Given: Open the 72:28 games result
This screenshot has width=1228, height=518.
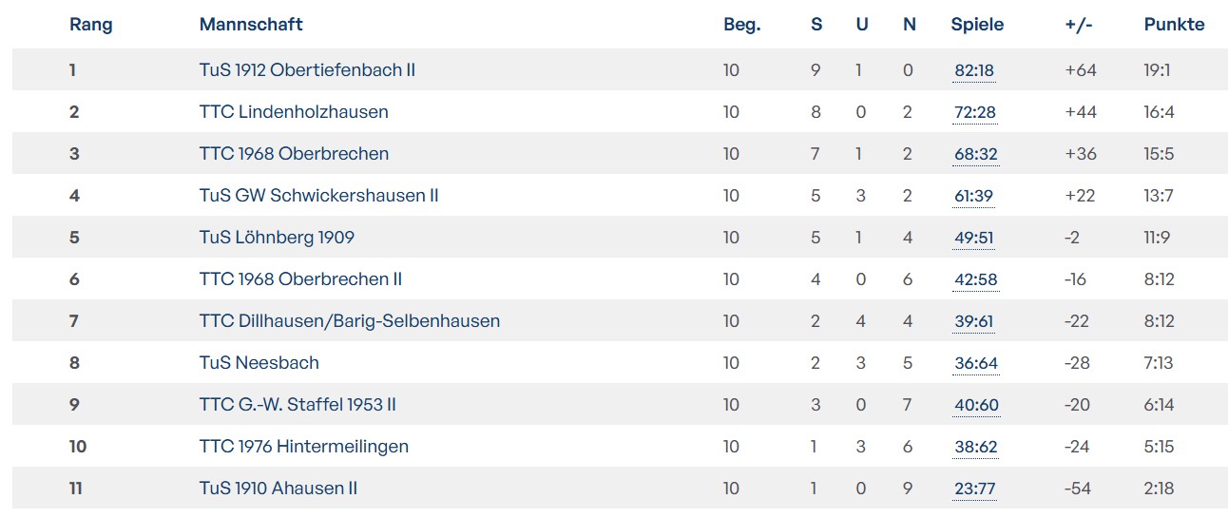Looking at the screenshot, I should click(x=974, y=113).
